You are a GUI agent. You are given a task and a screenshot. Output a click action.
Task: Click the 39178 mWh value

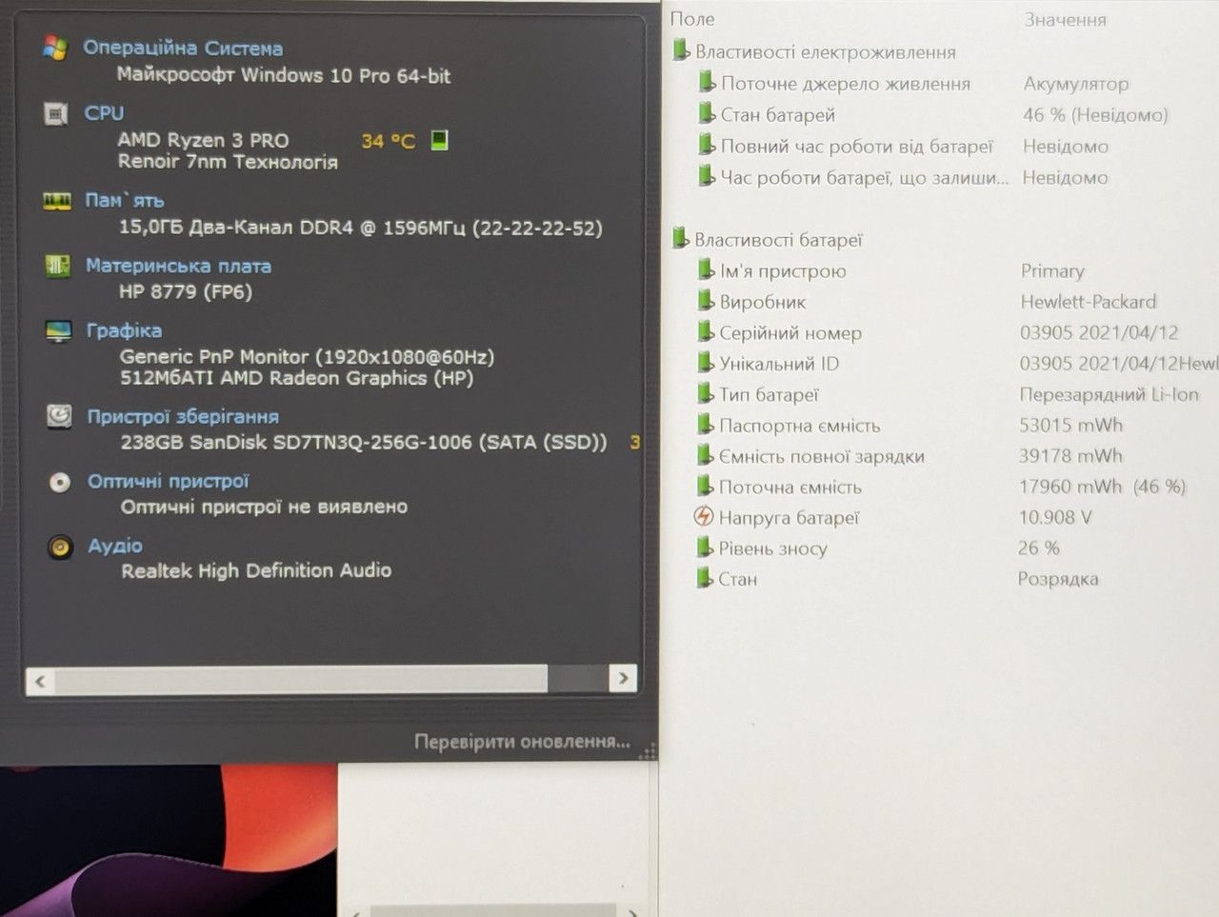(1071, 455)
